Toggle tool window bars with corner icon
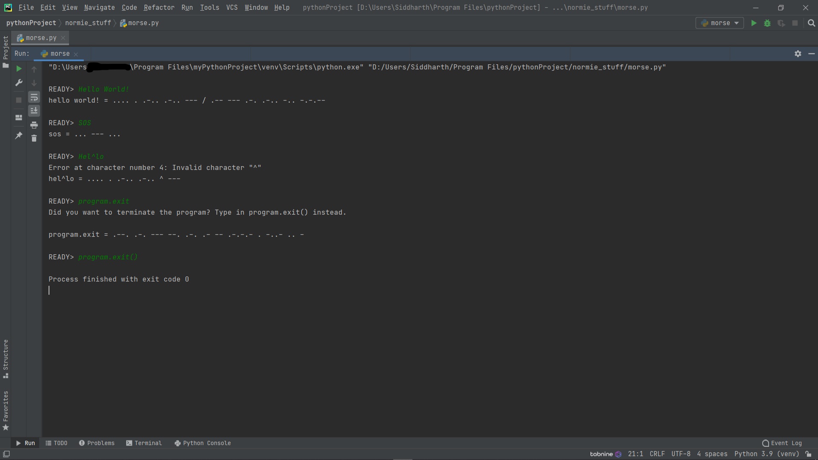 coord(6,454)
